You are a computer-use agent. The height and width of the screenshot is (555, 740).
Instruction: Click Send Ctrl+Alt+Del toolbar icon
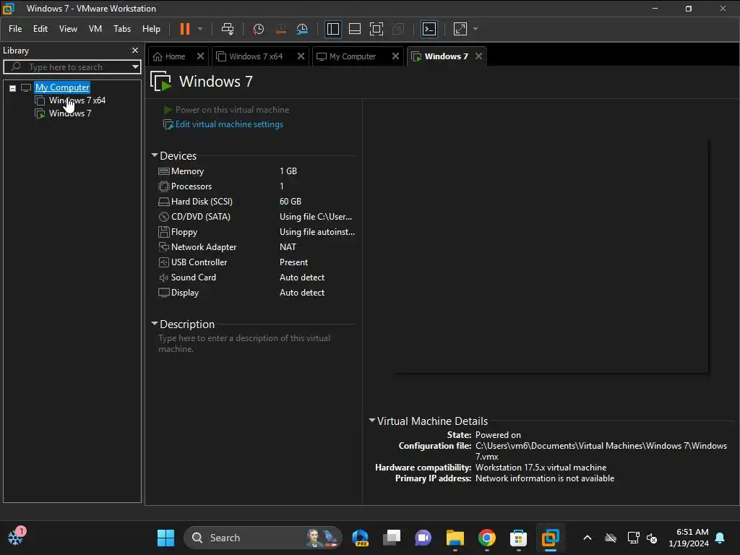(228, 29)
